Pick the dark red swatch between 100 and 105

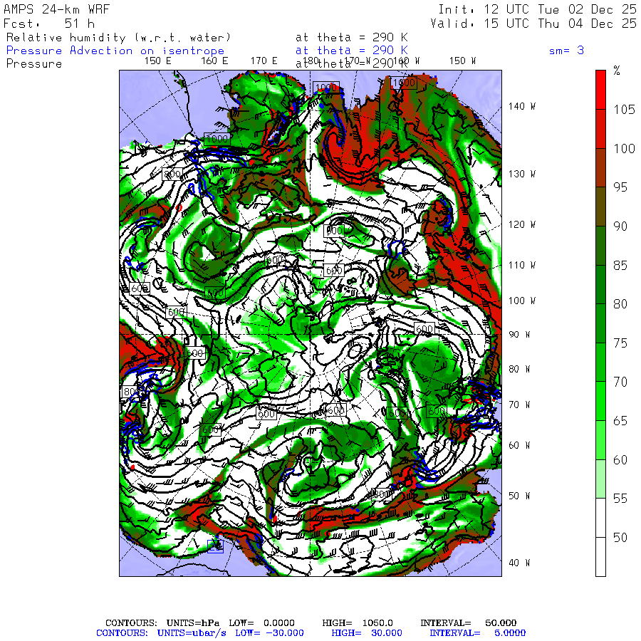(x=600, y=129)
